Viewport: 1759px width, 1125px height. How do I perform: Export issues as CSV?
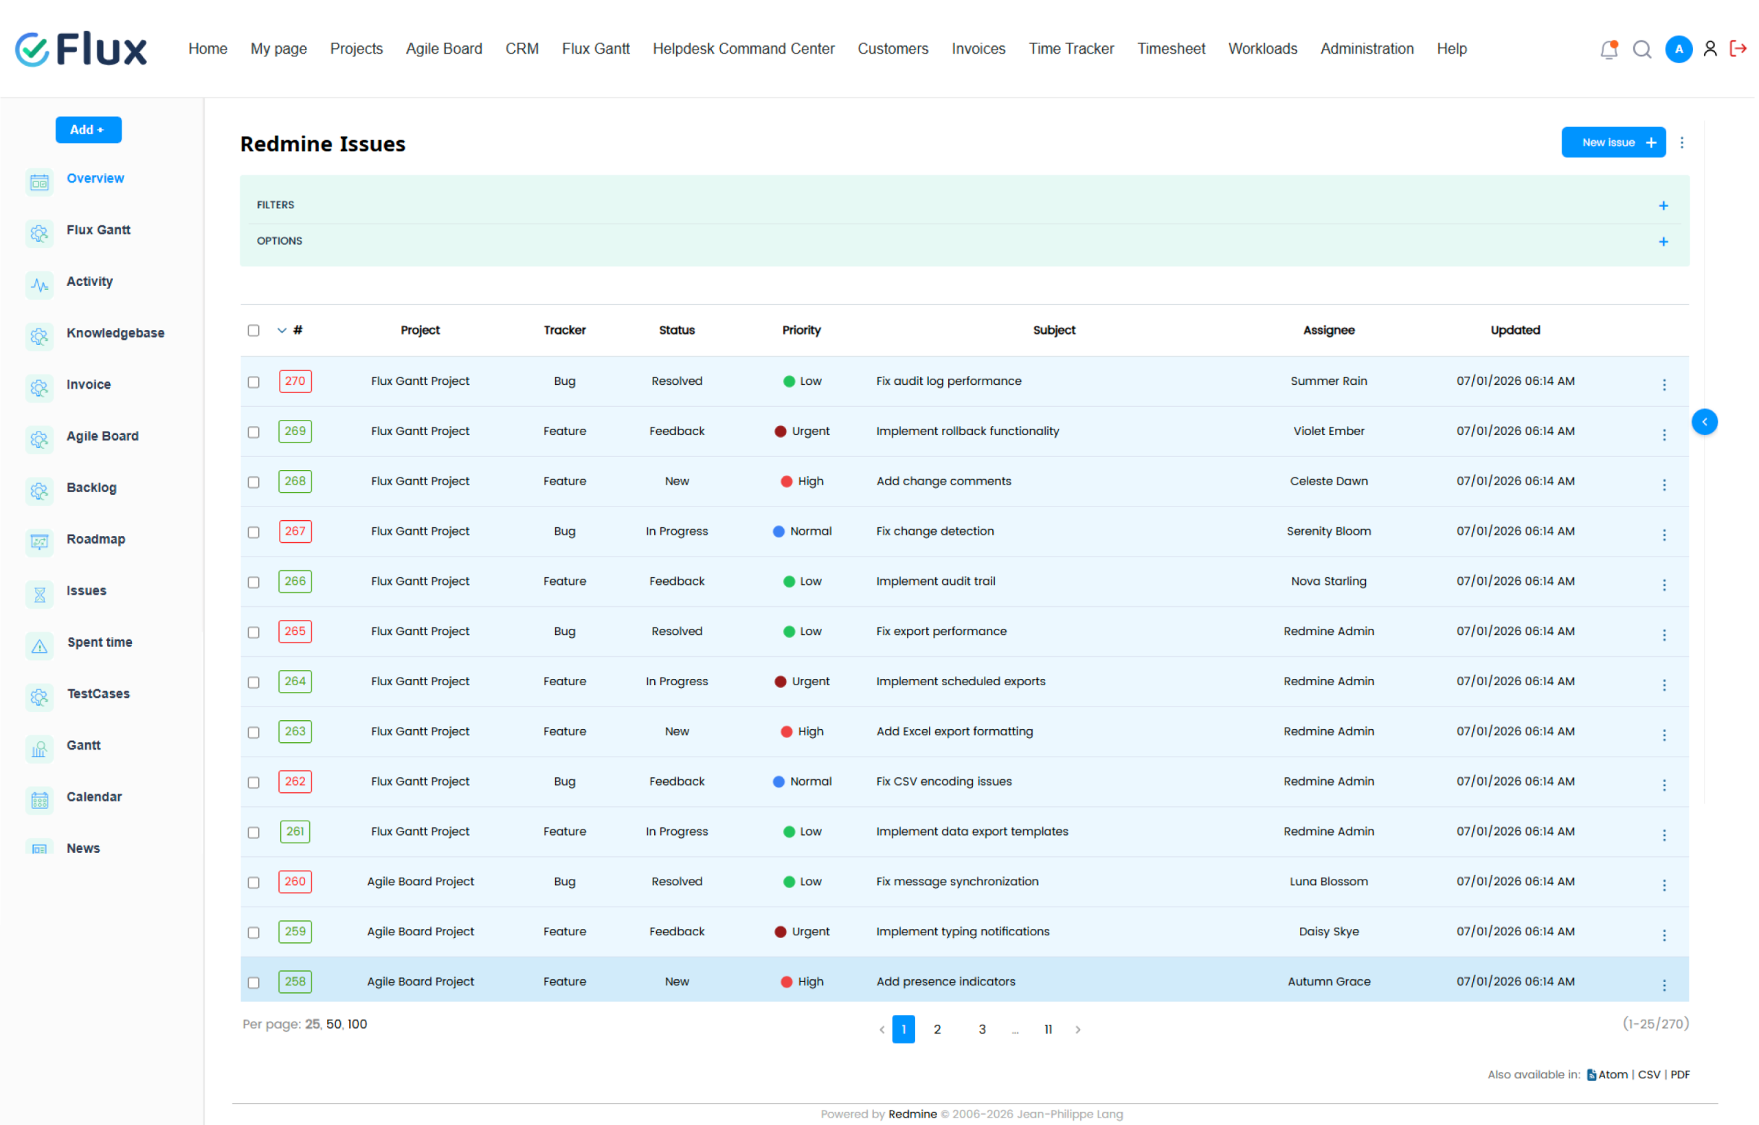point(1648,1075)
